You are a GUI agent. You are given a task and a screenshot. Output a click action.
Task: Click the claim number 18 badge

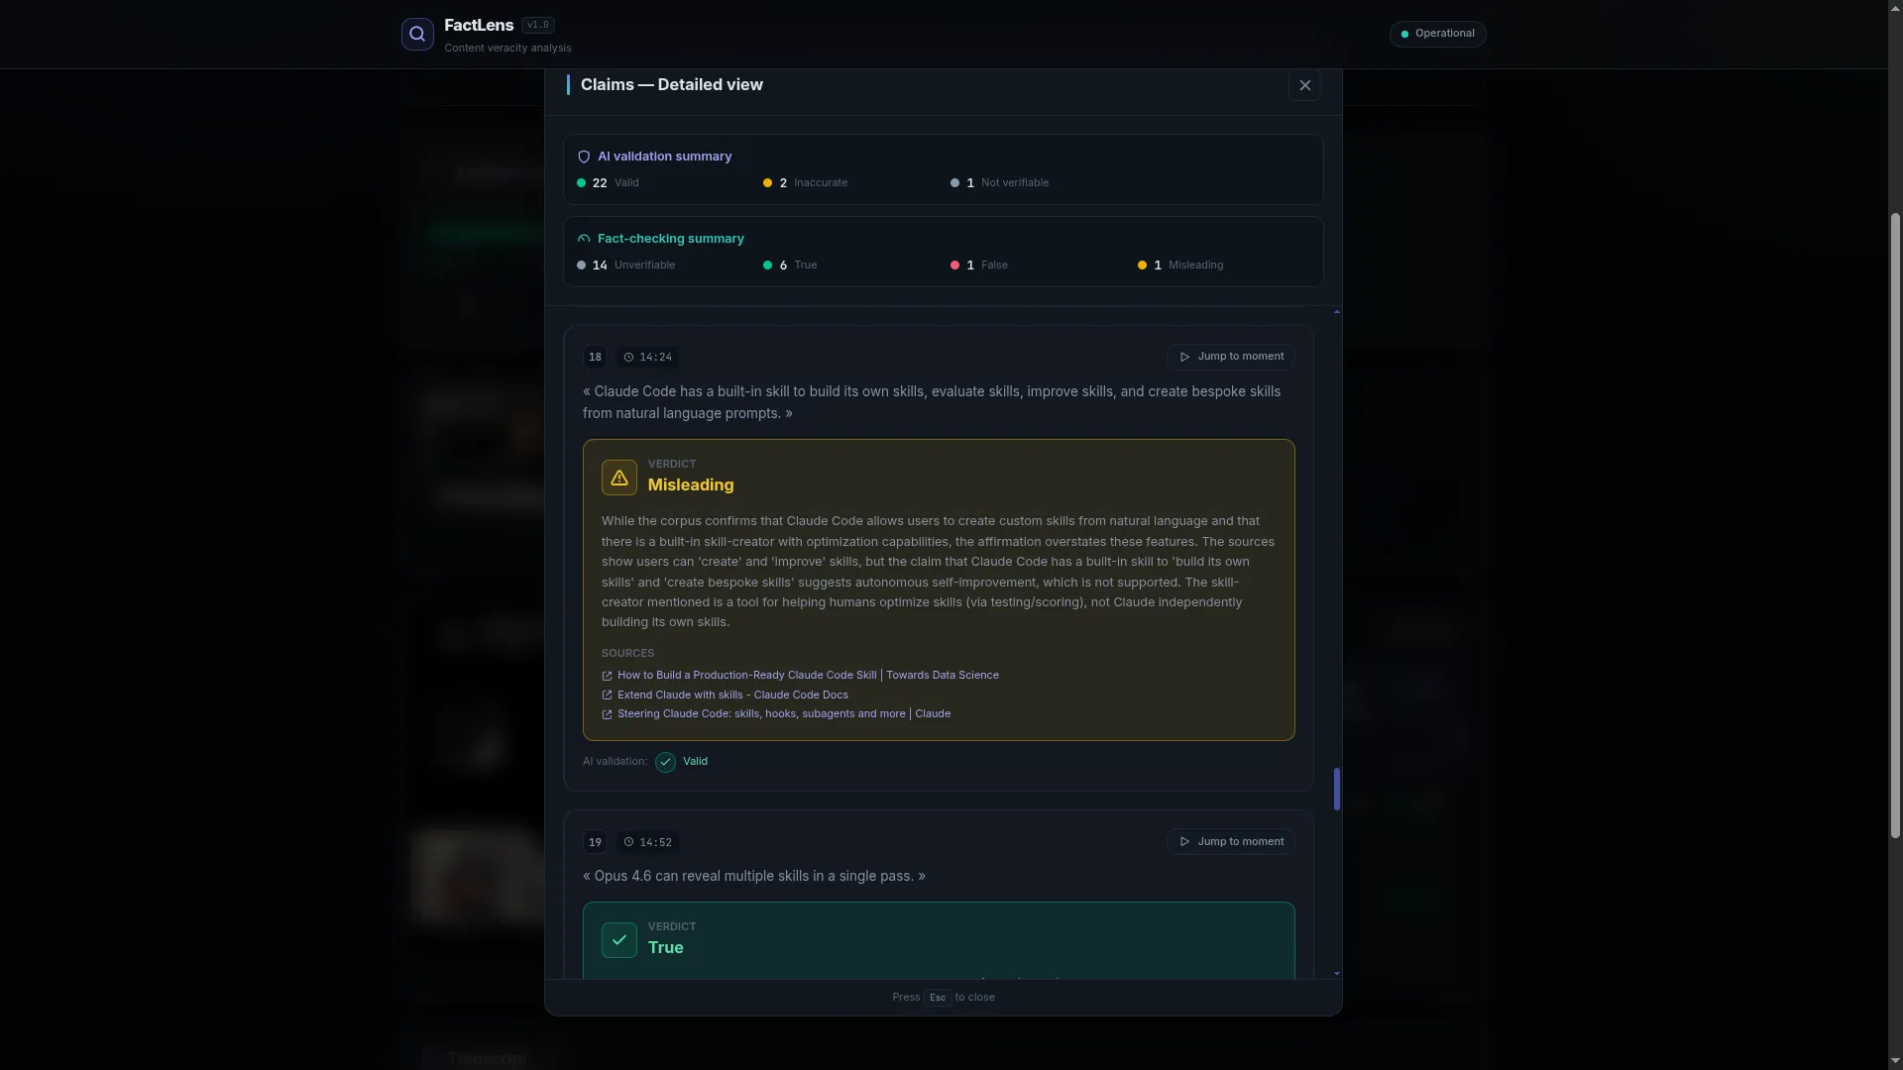point(595,358)
